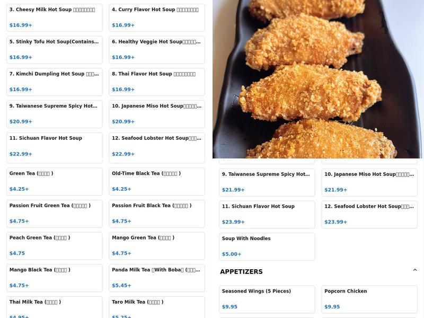424x318 pixels.
Task: Select the Popcorn Chicken appetizer
Action: [369, 299]
